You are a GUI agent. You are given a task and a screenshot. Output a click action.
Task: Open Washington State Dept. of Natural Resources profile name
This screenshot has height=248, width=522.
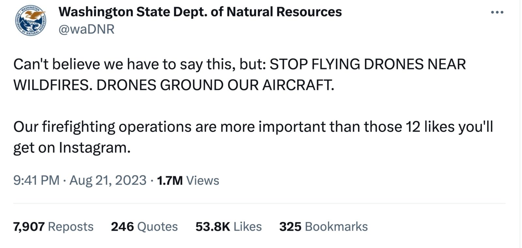(x=200, y=12)
